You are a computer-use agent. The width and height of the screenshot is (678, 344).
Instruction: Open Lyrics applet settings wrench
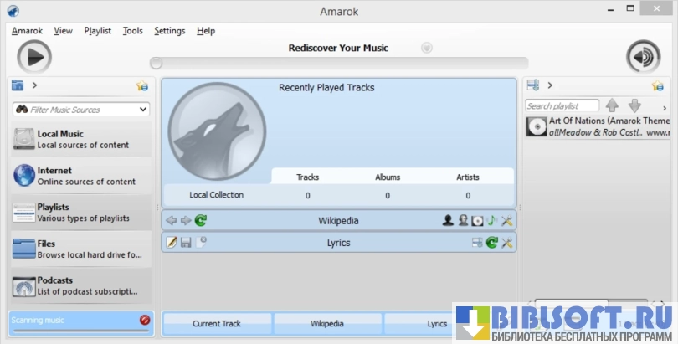point(506,243)
